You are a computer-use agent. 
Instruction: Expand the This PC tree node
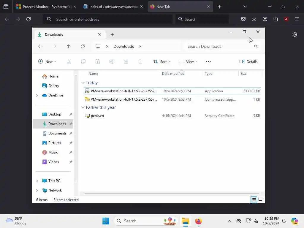pos(37,181)
